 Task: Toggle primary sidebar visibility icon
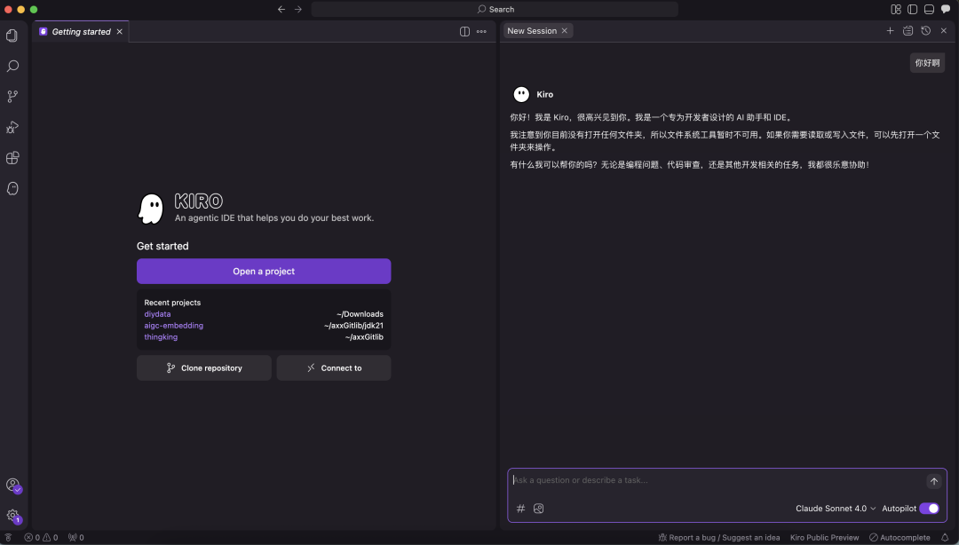(913, 9)
